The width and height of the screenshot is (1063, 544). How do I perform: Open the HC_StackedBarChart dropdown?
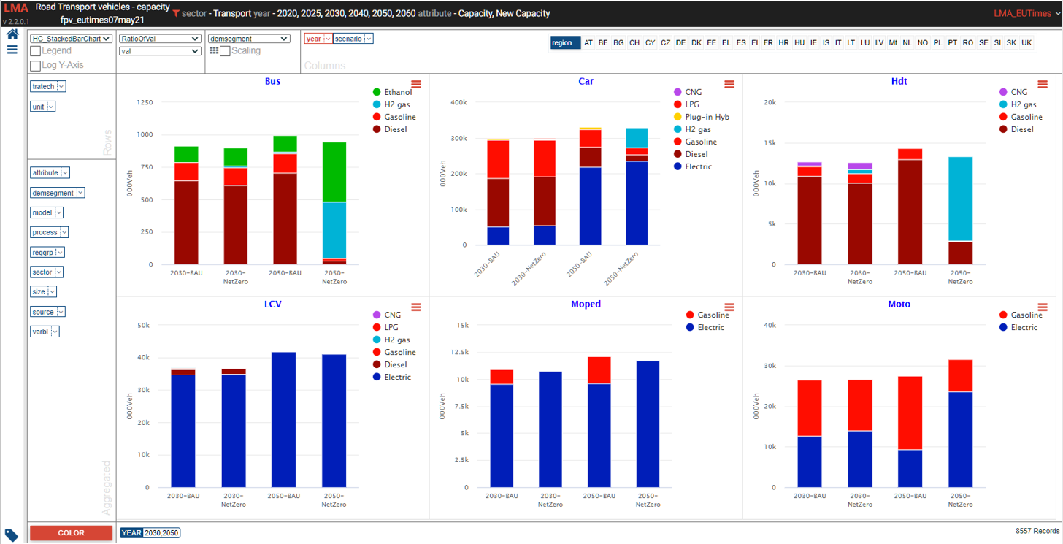[71, 39]
